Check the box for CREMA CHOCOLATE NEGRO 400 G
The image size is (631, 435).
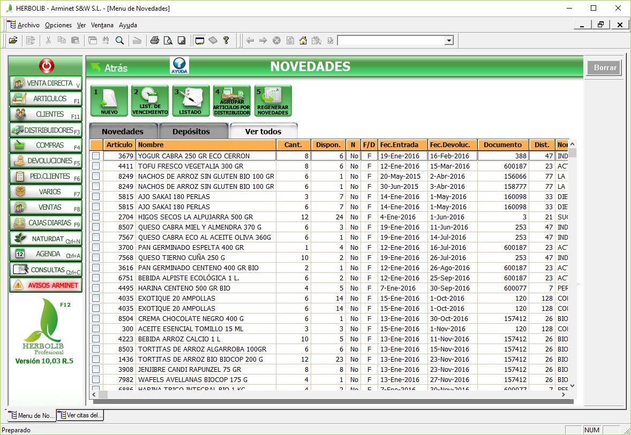click(96, 318)
